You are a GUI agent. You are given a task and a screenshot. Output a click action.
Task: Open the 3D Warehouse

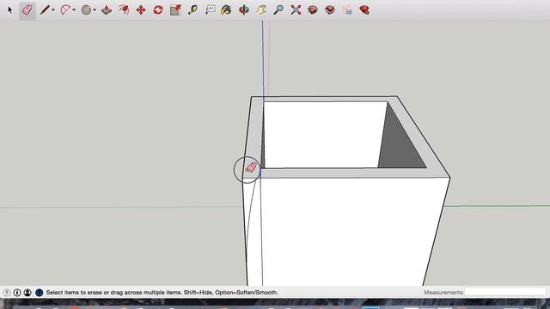[x=313, y=9]
